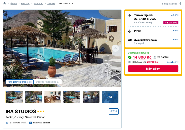Click the airport parking P icon
185x130 pixels.
[31, 123]
